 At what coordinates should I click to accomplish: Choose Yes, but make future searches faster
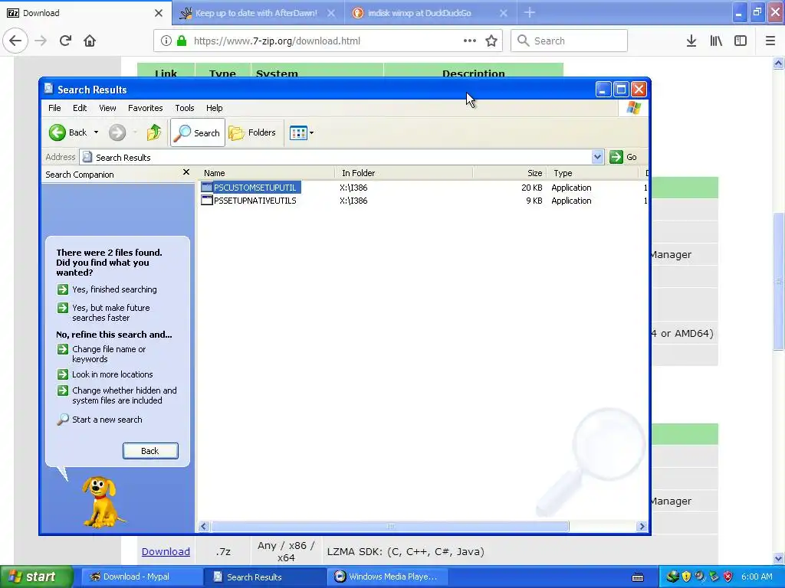[110, 312]
